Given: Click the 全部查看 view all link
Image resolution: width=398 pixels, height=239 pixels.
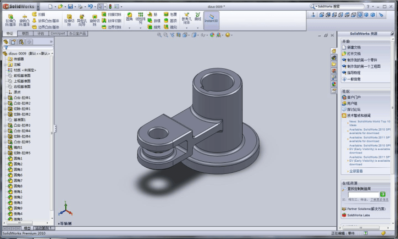Looking at the screenshot, I should point(356,171).
